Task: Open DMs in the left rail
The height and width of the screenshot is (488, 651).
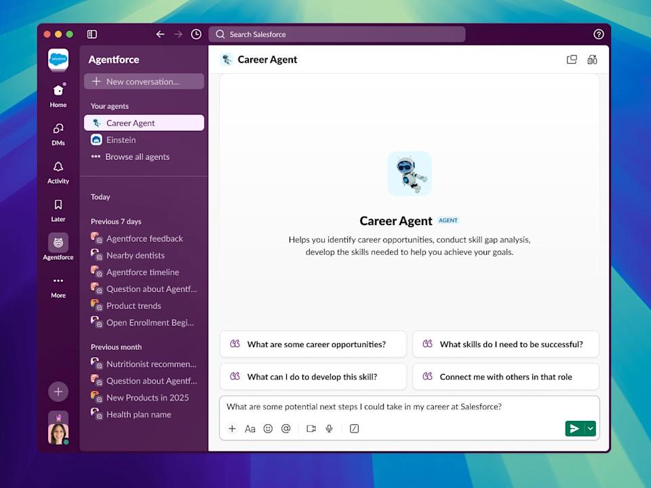Action: point(58,134)
